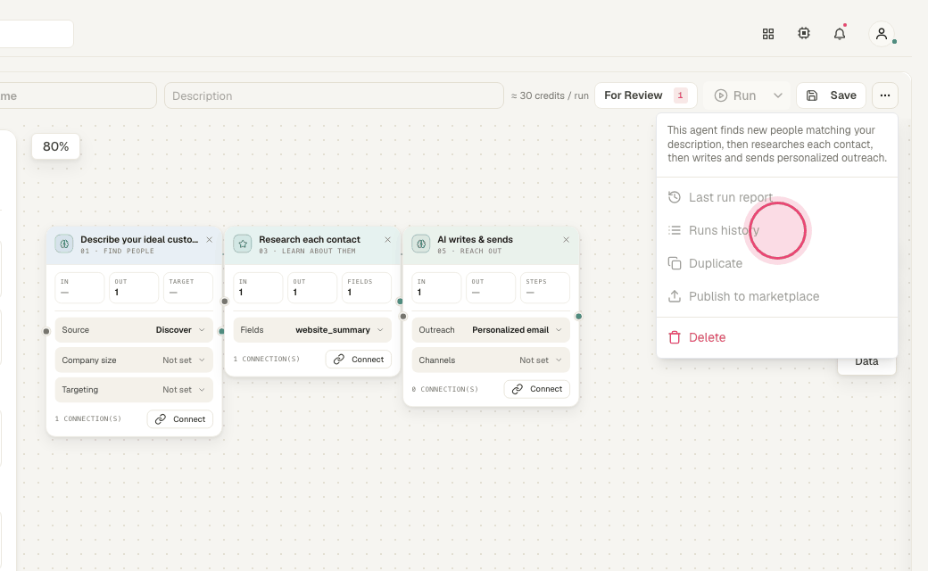Screen dimensions: 928x571
Task: Close the Research each contact node
Action: point(387,240)
